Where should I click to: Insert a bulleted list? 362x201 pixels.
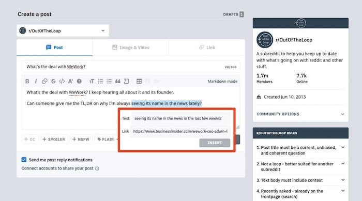100,81
